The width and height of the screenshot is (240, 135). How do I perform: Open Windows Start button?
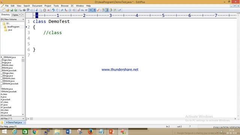[x=4, y=132]
